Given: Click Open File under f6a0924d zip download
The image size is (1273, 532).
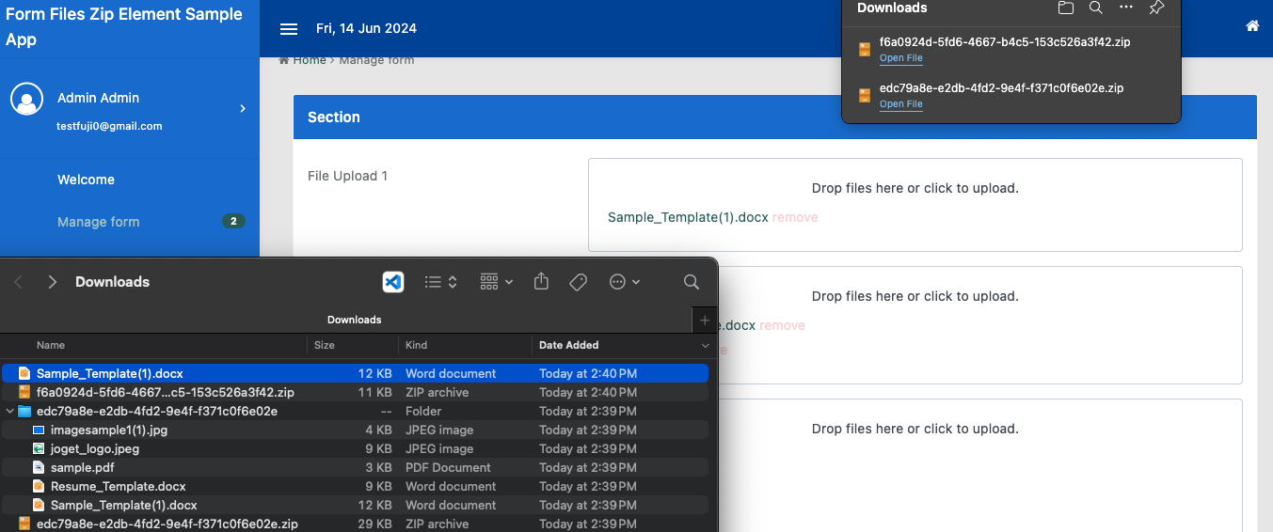Looking at the screenshot, I should pyautogui.click(x=900, y=58).
